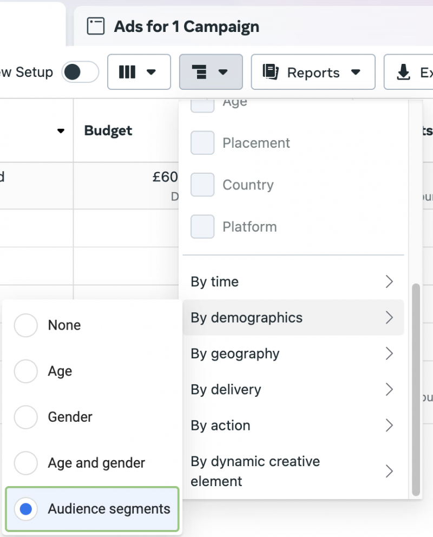Click the breakdown menu vertical scrollbar
This screenshot has height=537, width=433.
pyautogui.click(x=416, y=389)
